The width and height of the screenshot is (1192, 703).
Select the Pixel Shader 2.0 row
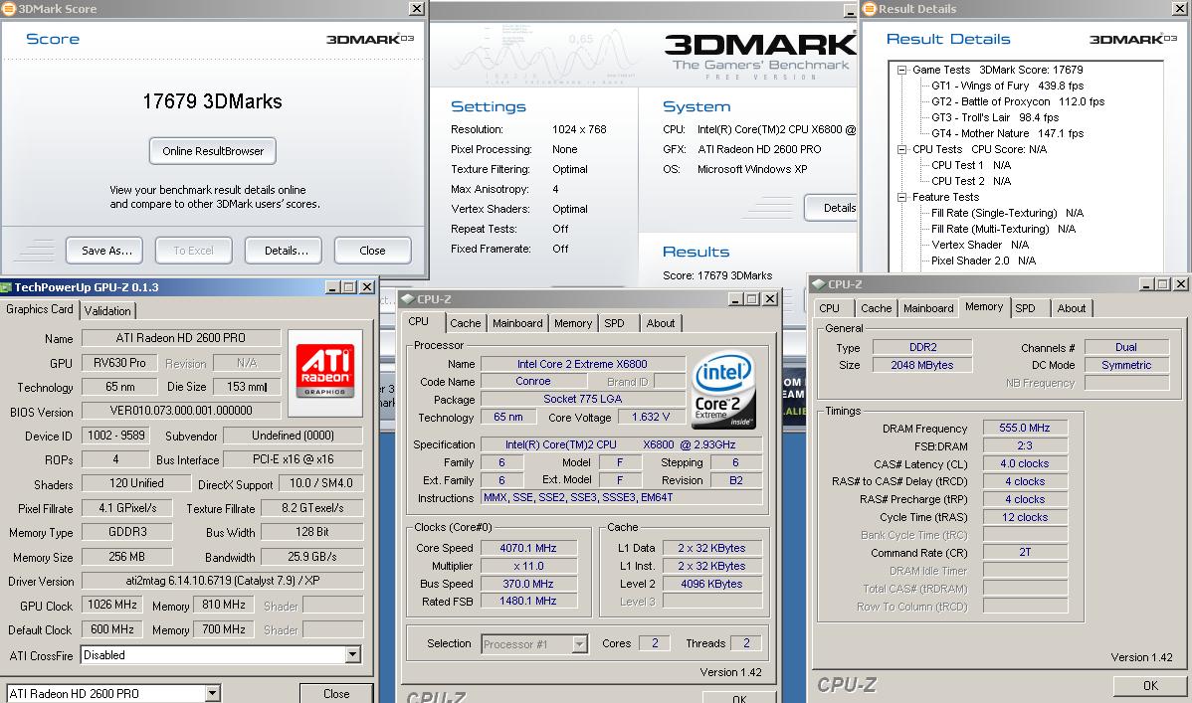click(x=984, y=262)
